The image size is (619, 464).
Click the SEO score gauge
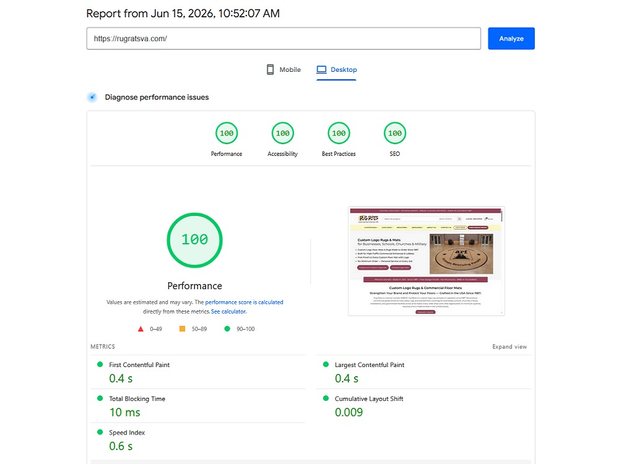click(395, 134)
